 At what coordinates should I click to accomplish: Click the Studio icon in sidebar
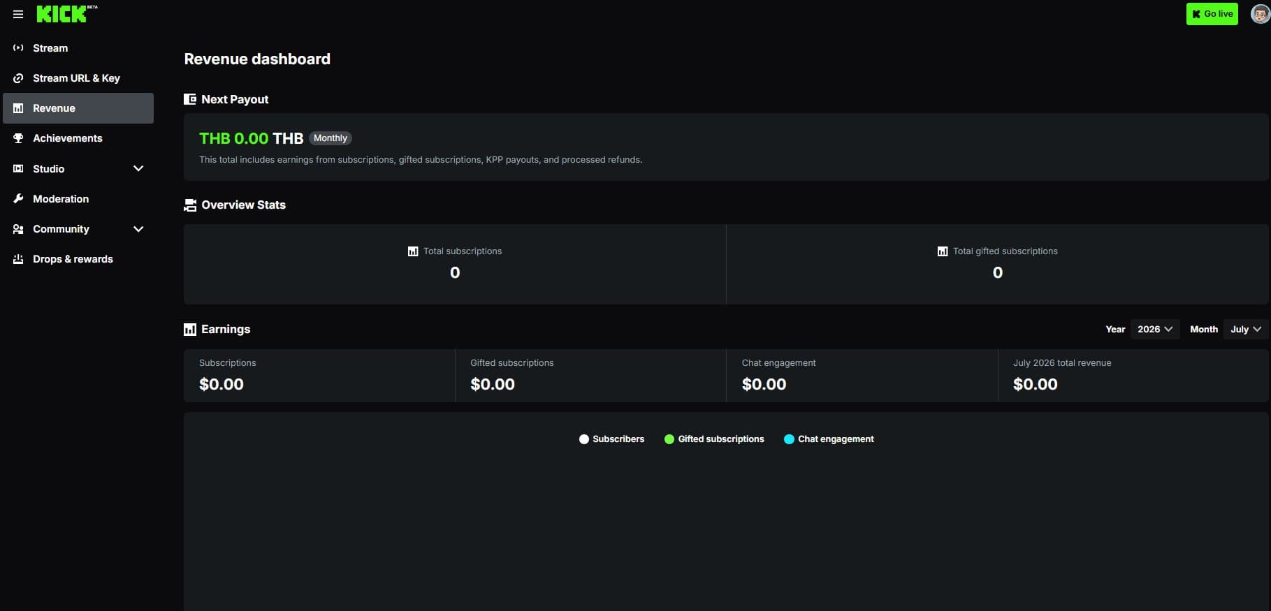point(18,169)
